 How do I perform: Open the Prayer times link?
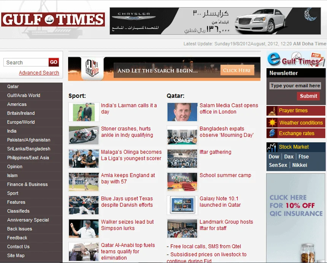(x=293, y=111)
